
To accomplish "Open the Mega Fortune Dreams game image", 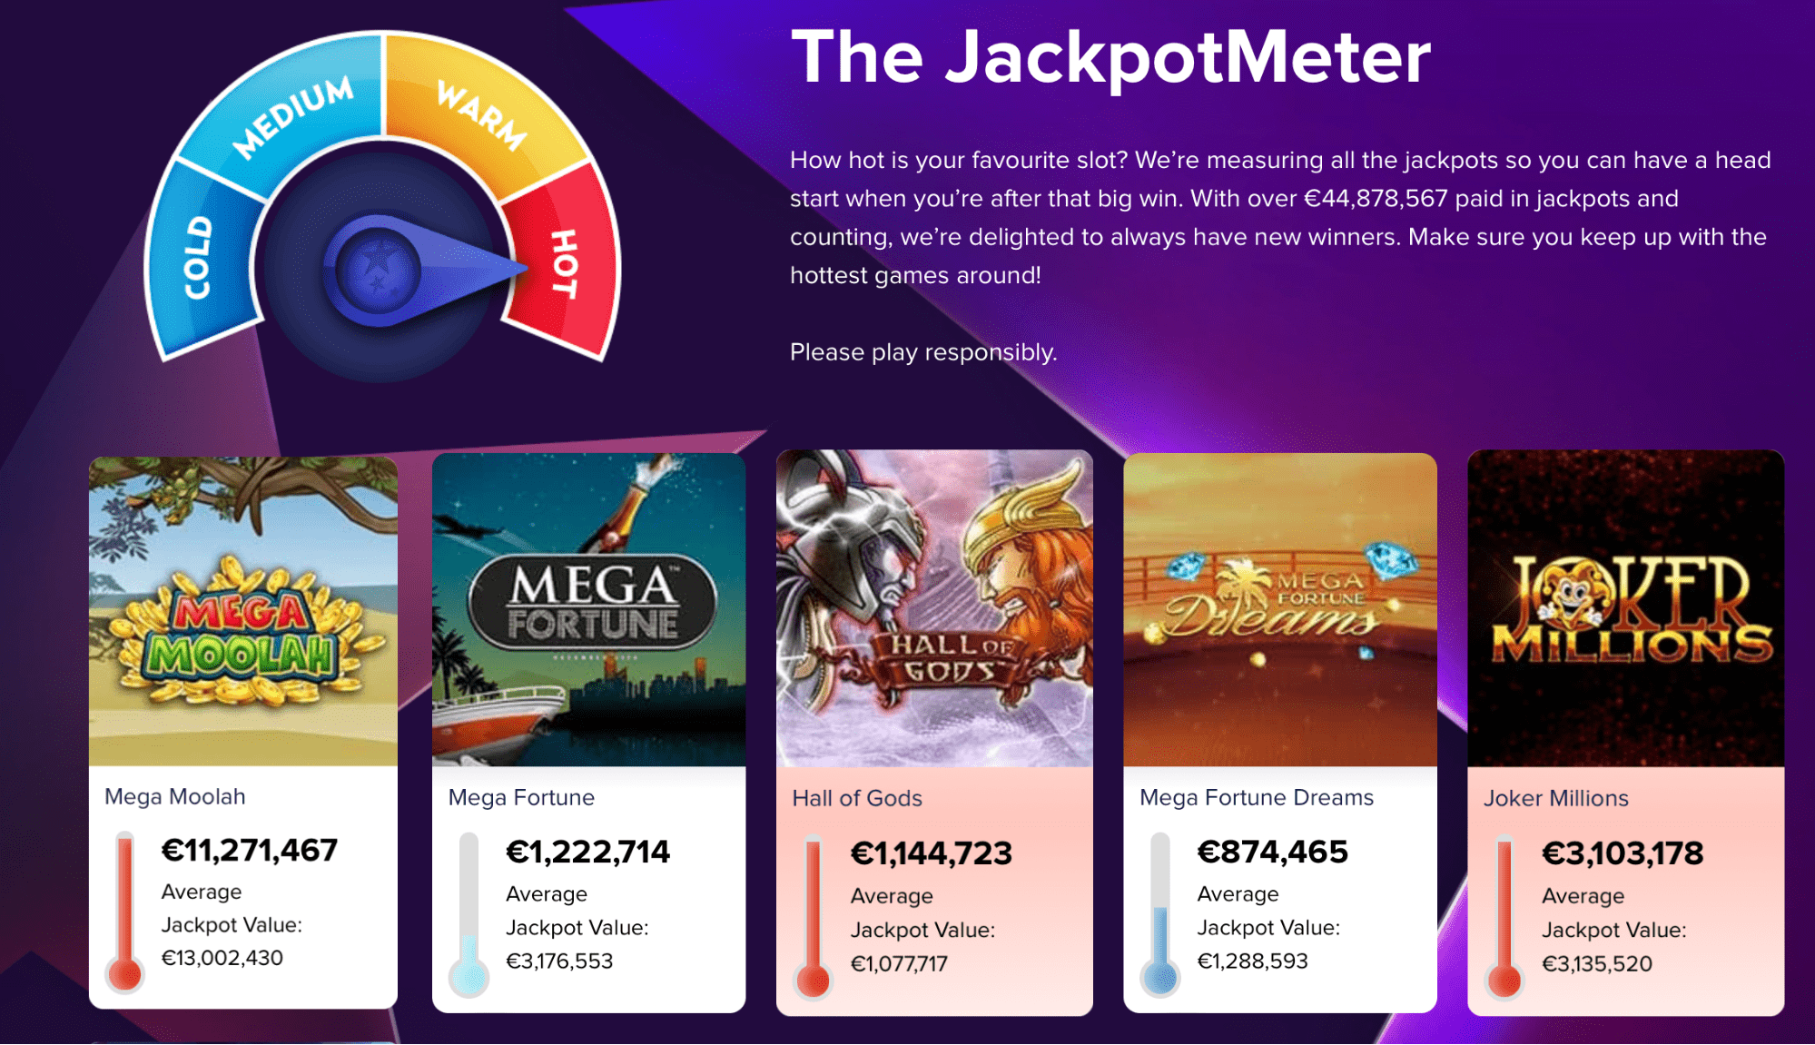I will coord(1280,610).
